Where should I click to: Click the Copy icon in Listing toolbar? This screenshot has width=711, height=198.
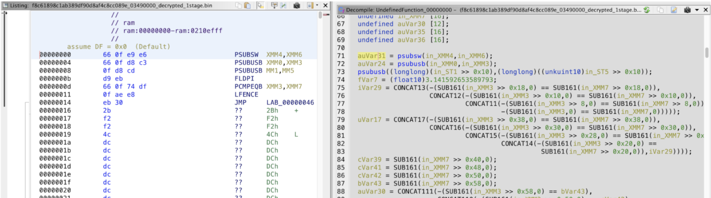pos(238,5)
